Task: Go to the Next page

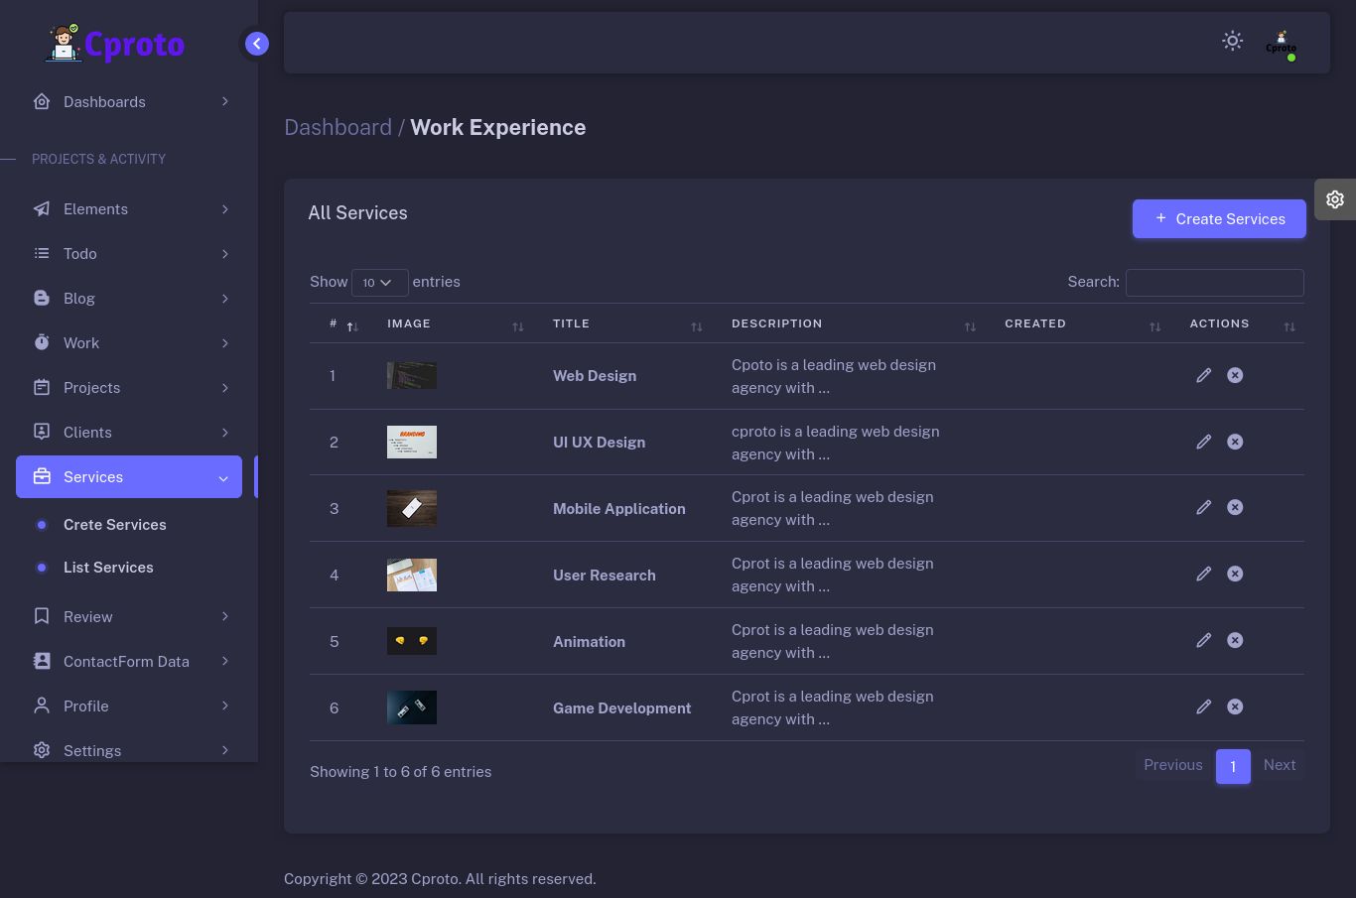Action: tap(1279, 765)
